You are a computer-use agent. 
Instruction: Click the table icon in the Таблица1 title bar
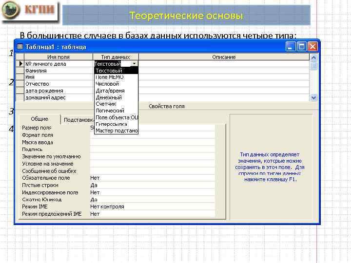[20, 47]
